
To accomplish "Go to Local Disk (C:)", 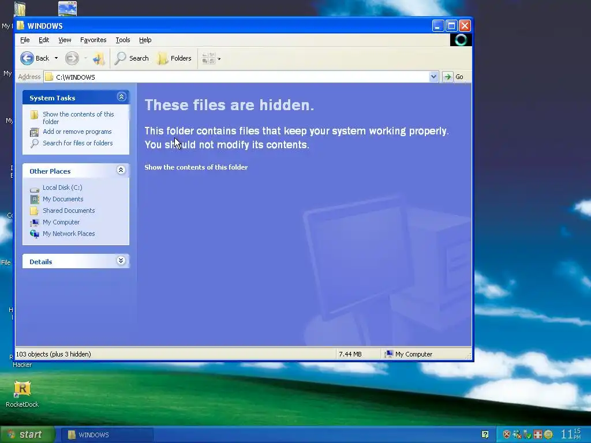I will [x=62, y=187].
